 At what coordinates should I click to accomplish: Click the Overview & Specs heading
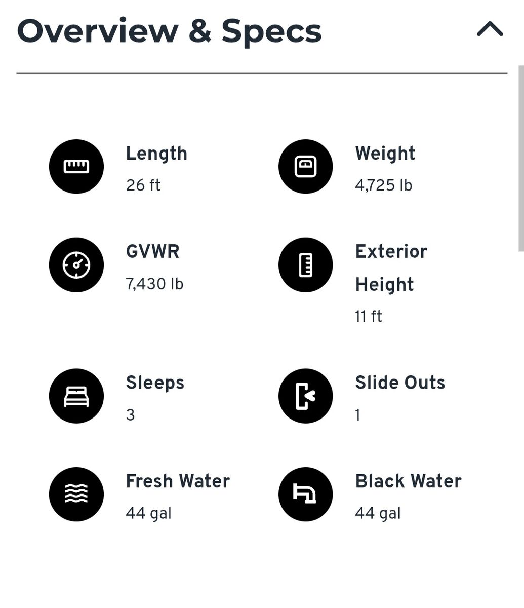pyautogui.click(x=169, y=31)
